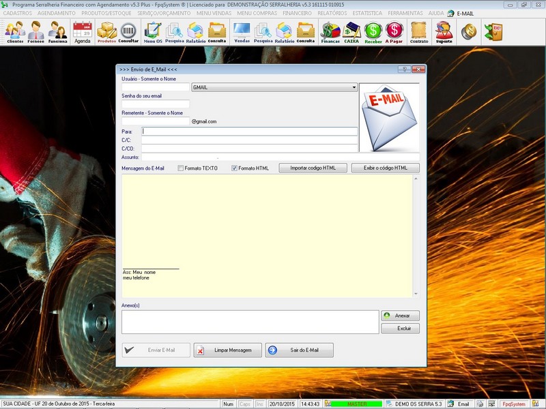Click the Usuário name input field

click(156, 87)
